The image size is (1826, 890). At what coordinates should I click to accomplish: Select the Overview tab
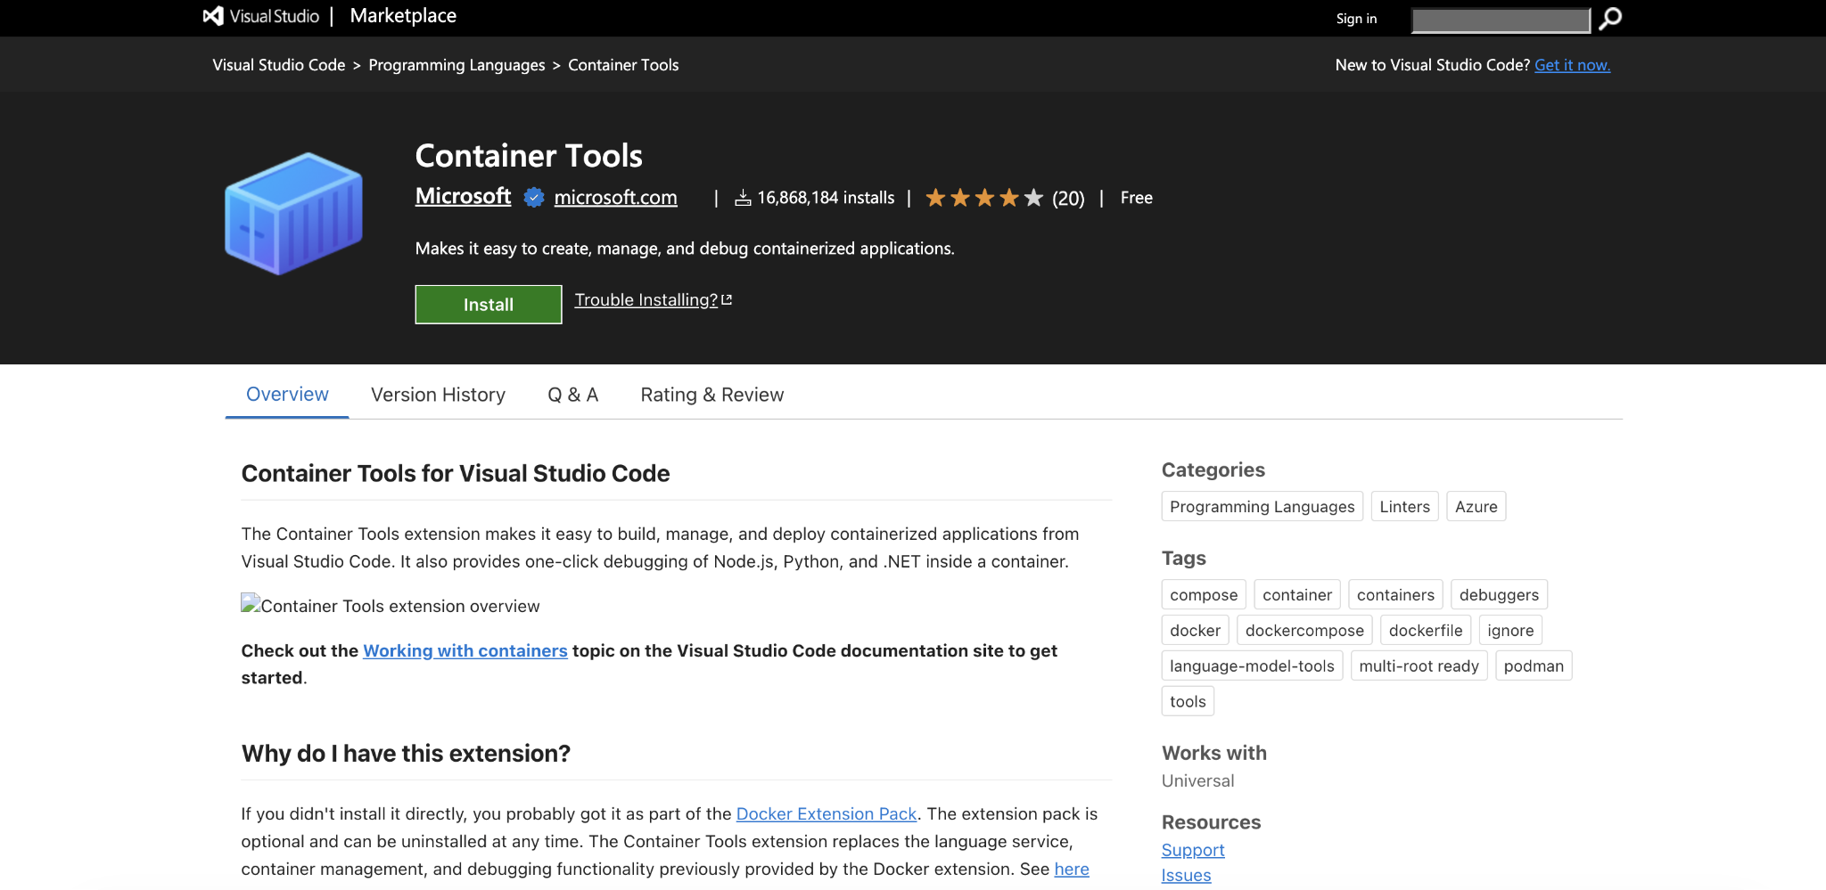(x=287, y=395)
